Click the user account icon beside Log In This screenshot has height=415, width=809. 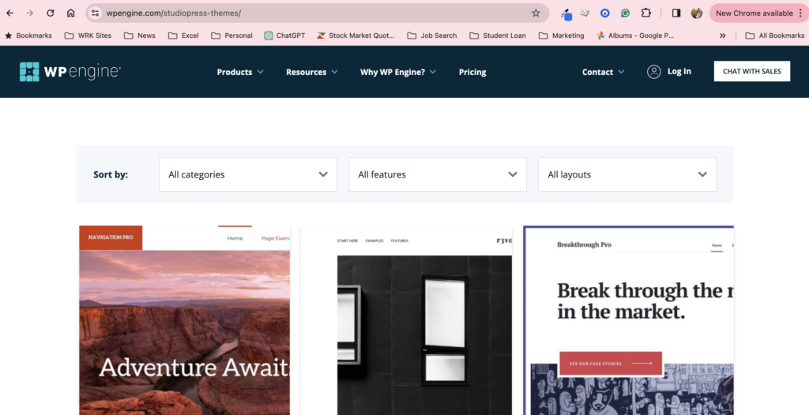(x=653, y=72)
